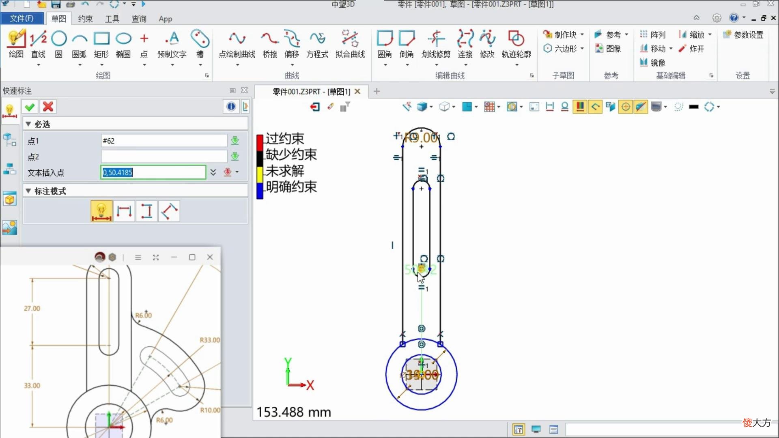This screenshot has height=438, width=779.
Task: Select the 矩形 rectangle tool
Action: 101,44
